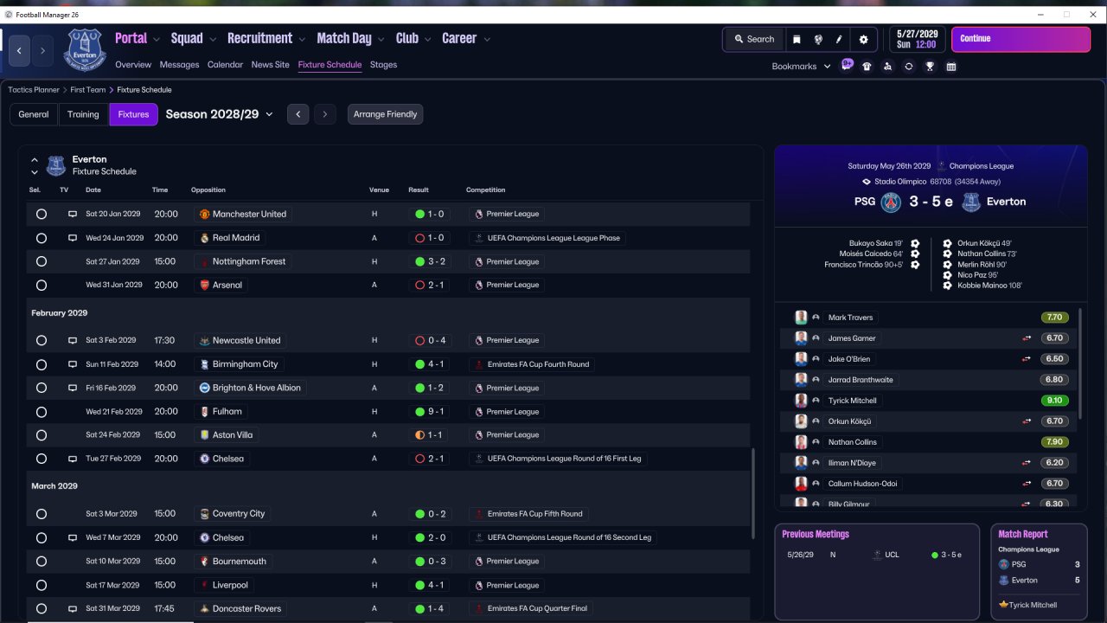Switch to the Messages tab
Screen dimensions: 1107x623
[179, 65]
